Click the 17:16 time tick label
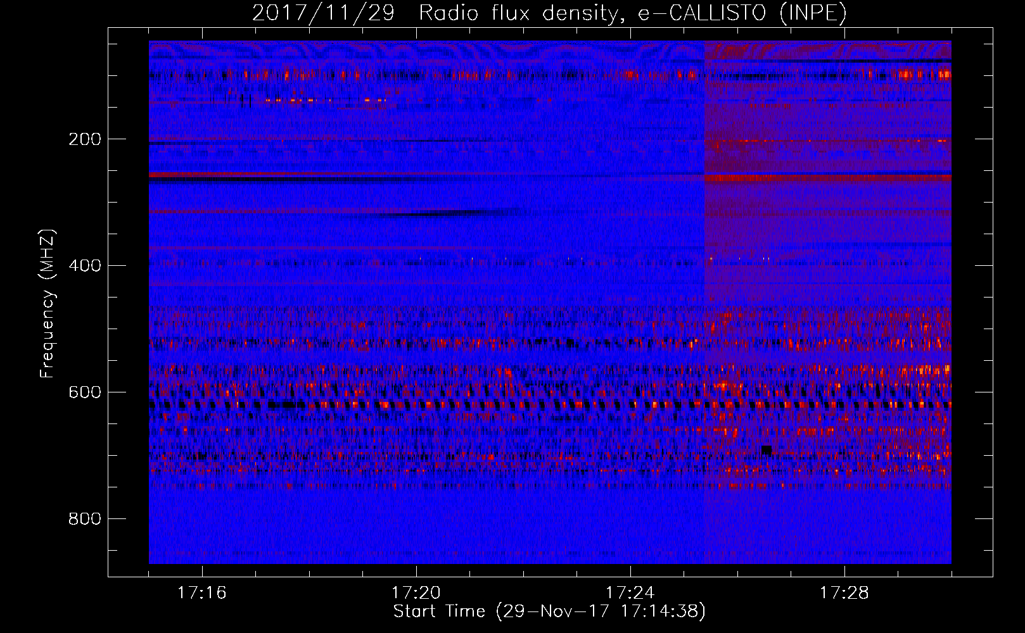This screenshot has height=633, width=1025. coord(202,592)
